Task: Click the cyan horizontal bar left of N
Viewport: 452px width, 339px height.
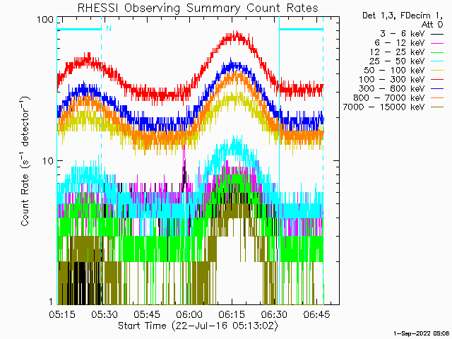Action: coord(79,29)
